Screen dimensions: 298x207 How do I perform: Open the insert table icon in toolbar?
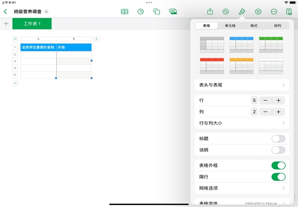125,12
